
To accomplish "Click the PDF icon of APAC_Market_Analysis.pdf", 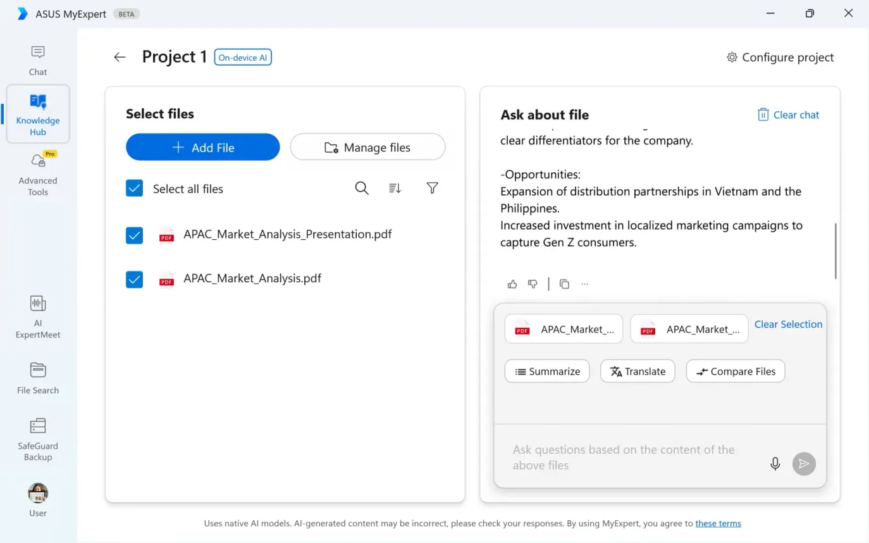I will (x=166, y=279).
